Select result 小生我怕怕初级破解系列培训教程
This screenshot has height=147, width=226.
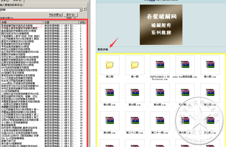tap(19, 70)
